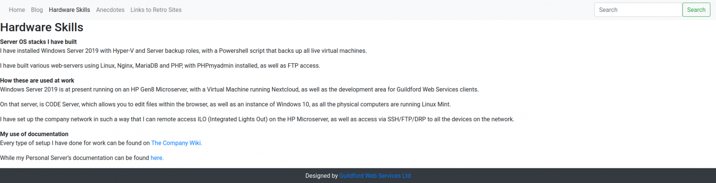The height and width of the screenshot is (183, 716).
Task: Click the paragraph about ILO remote access
Action: (x=257, y=119)
